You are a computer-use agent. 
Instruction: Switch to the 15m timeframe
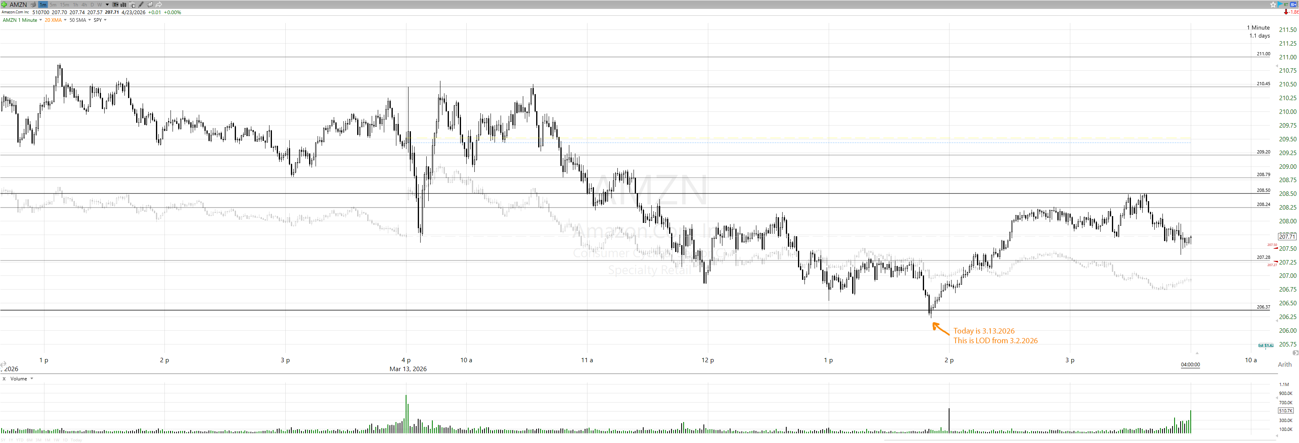(x=65, y=4)
